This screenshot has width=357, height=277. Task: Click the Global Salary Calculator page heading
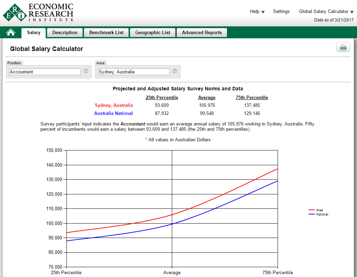(46, 49)
